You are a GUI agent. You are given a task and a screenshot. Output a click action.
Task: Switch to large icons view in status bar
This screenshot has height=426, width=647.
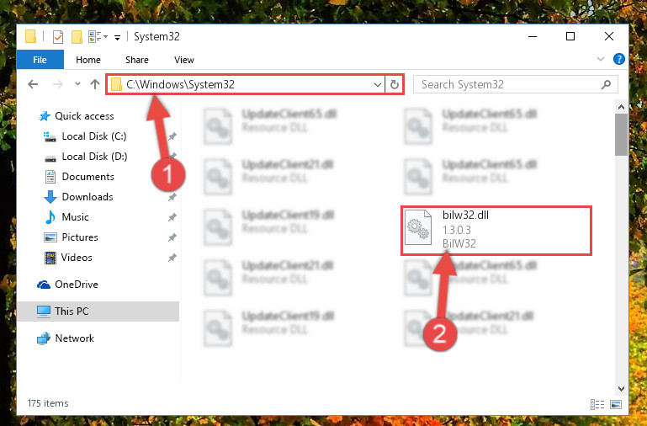pos(616,404)
